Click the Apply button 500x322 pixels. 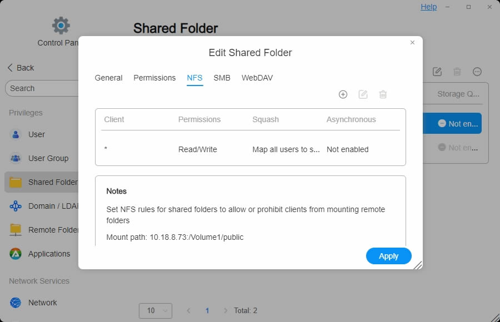click(x=388, y=256)
